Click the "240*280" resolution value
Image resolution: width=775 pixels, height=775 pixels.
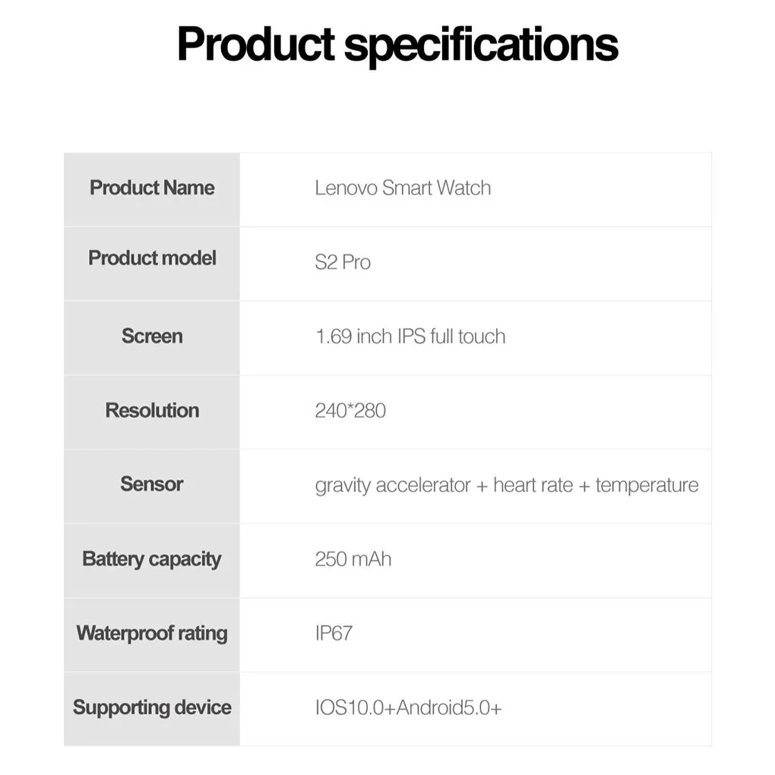point(350,410)
